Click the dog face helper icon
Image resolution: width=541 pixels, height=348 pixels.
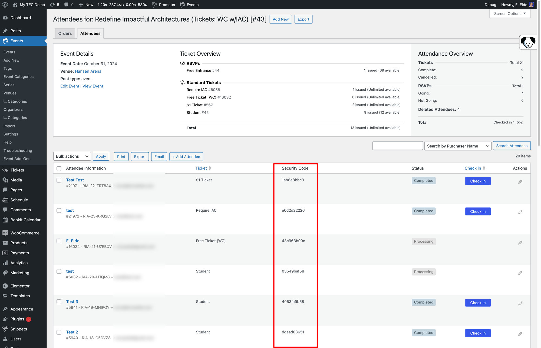(528, 42)
